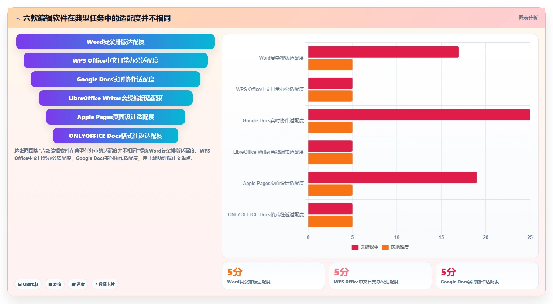
Task: Click the red bar for Word复杂排版适配度
Action: [384, 52]
